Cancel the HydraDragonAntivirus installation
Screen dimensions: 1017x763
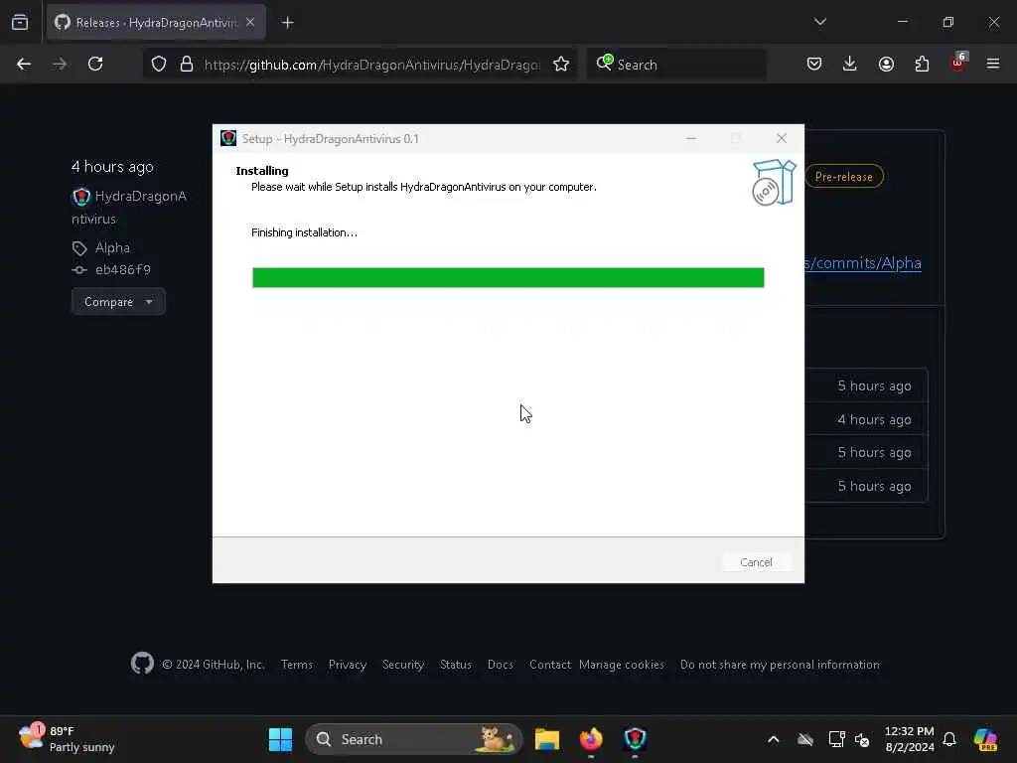(x=756, y=562)
